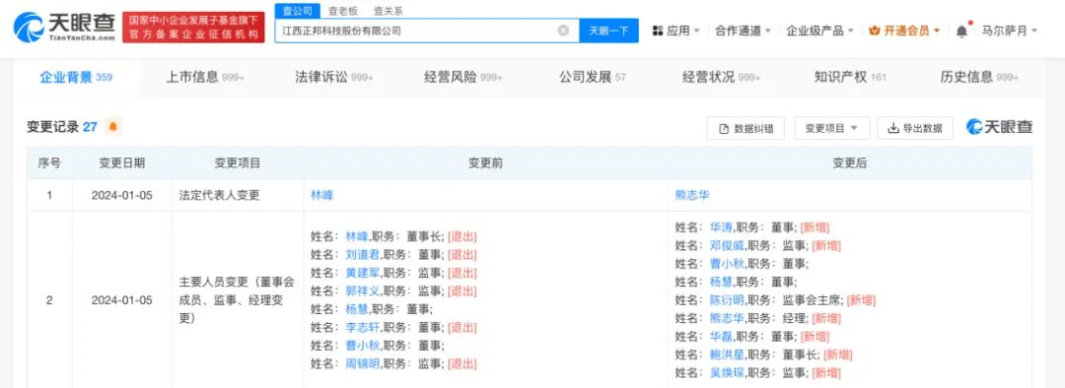
Task: Click the 应用 grid icon
Action: point(658,31)
